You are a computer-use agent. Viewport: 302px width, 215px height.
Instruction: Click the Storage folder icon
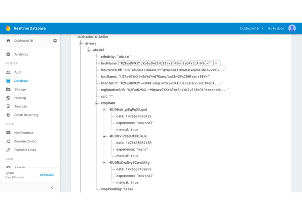8,89
